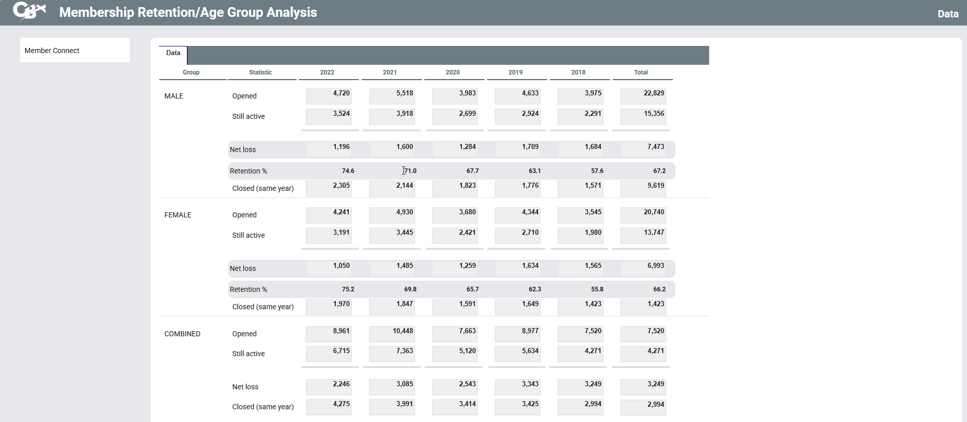Viewport: 967px width, 422px height.
Task: Click Male Retention % 2020 value
Action: 455,171
